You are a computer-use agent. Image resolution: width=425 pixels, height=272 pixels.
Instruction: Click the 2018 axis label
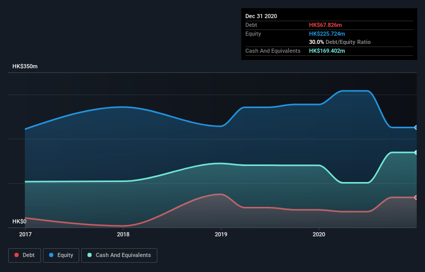click(123, 234)
